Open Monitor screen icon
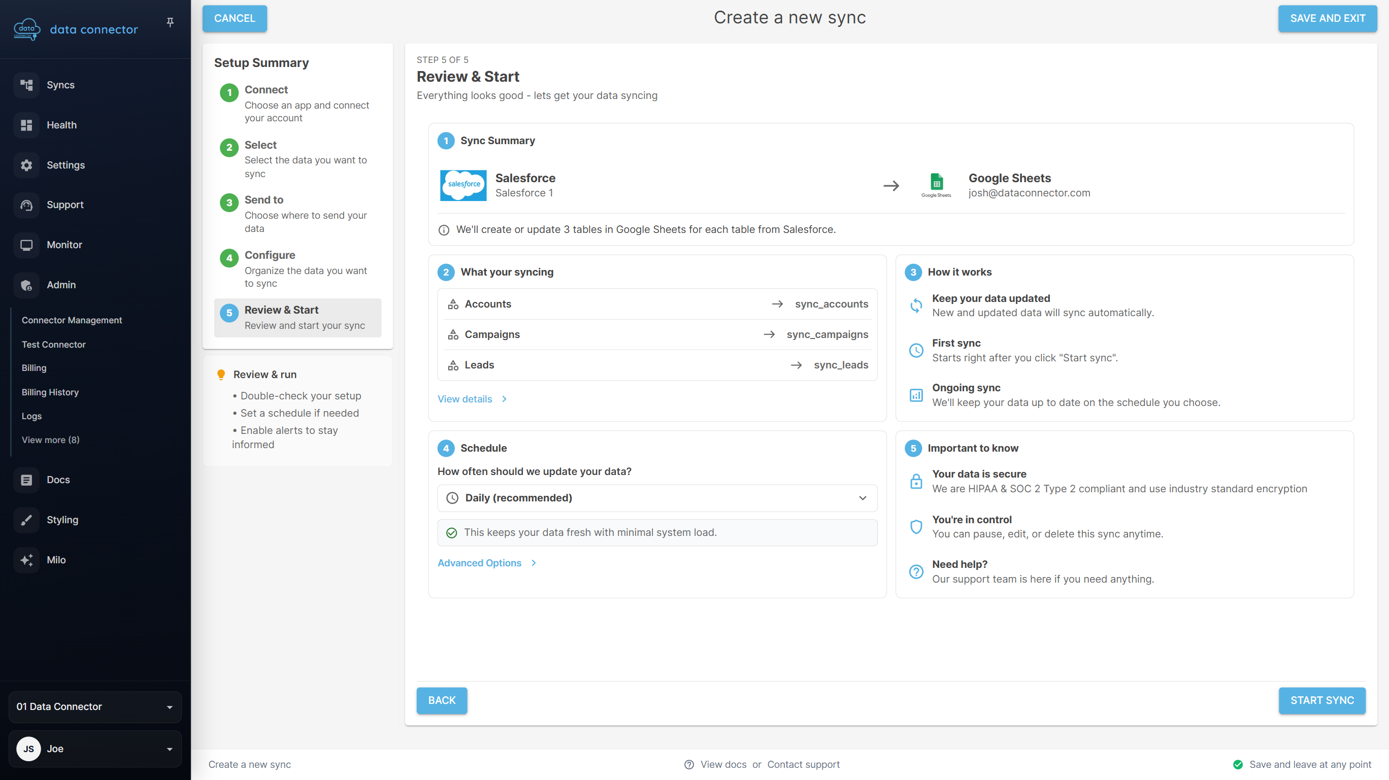The height and width of the screenshot is (780, 1389). [x=26, y=245]
